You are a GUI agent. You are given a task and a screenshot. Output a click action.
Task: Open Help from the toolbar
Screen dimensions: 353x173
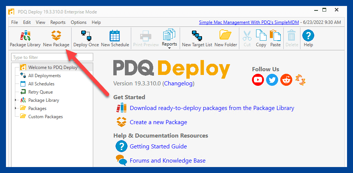tap(308, 39)
